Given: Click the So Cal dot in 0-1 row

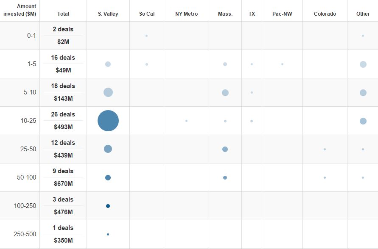Looking at the screenshot, I should pyautogui.click(x=147, y=36).
